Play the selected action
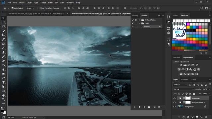Screen dimensions: 212x119 [144, 107]
